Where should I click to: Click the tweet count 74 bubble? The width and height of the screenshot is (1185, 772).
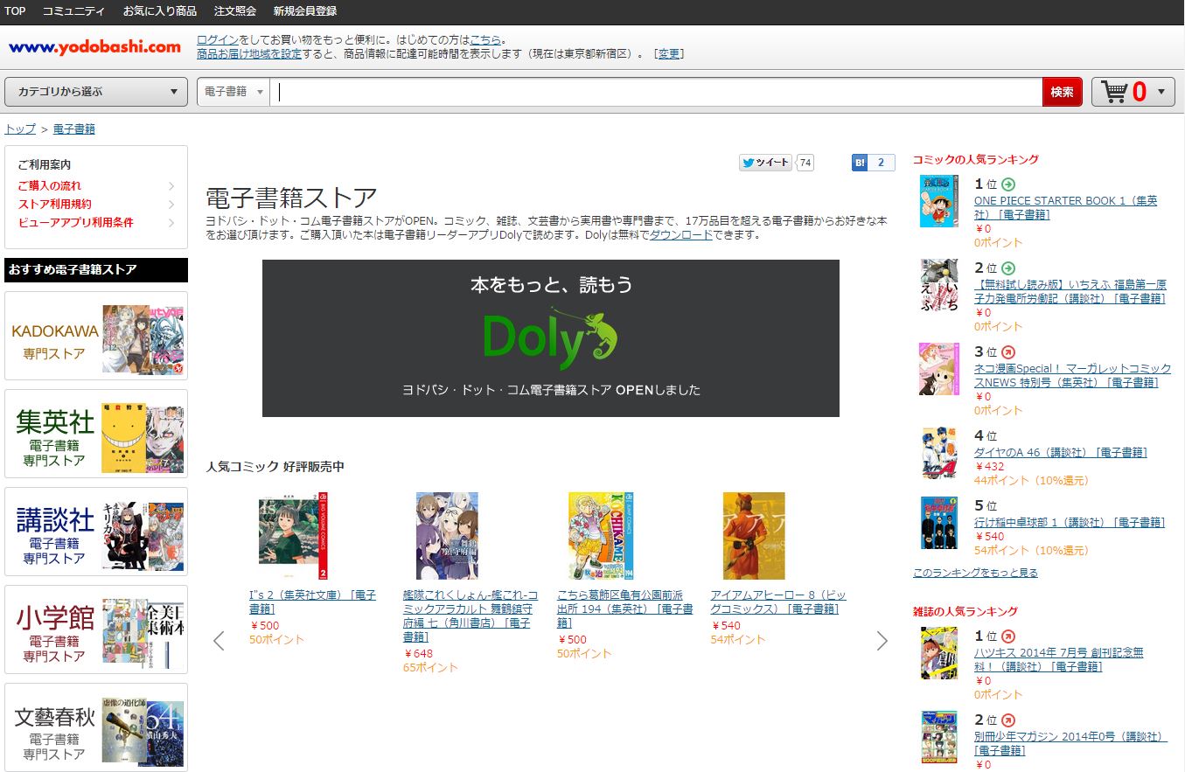click(805, 163)
